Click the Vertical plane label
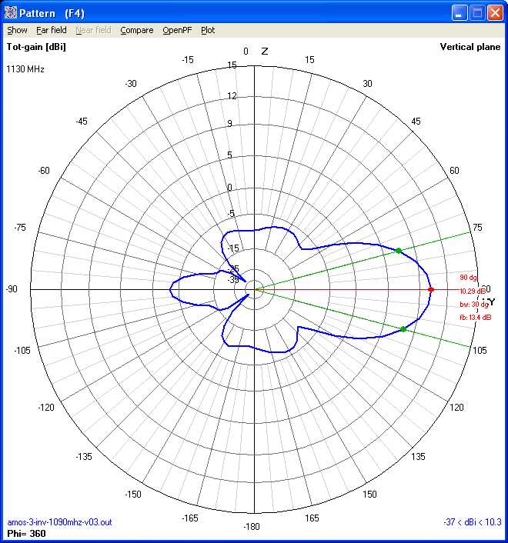Screen dimensions: 508x543 (x=470, y=47)
